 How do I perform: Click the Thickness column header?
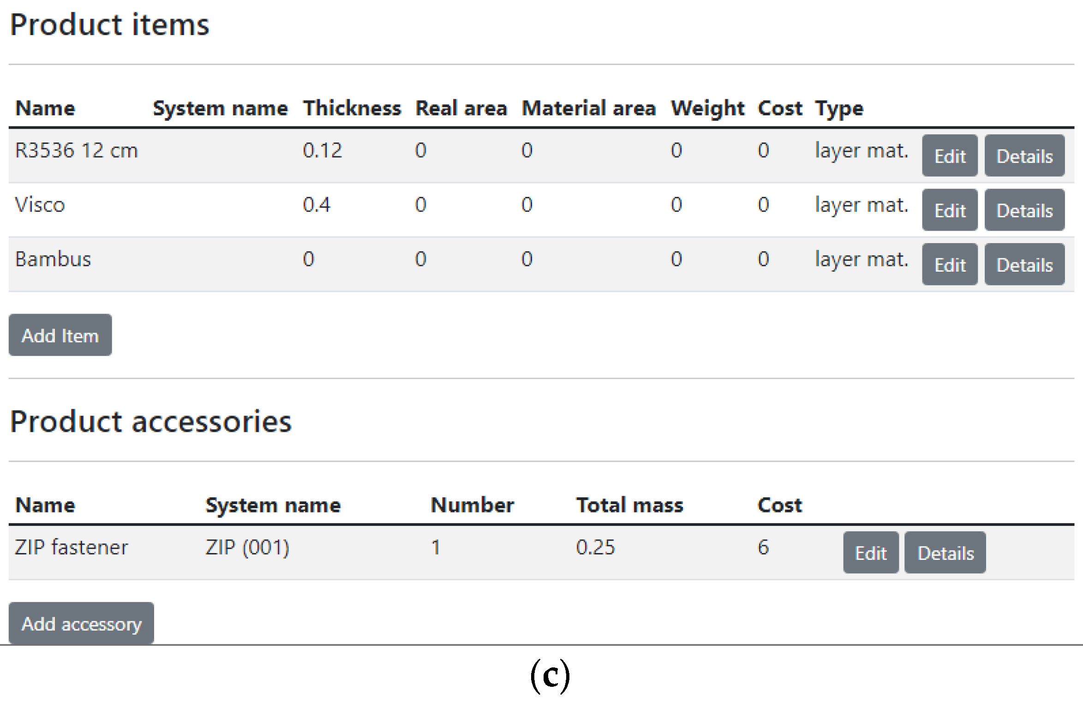(x=352, y=108)
